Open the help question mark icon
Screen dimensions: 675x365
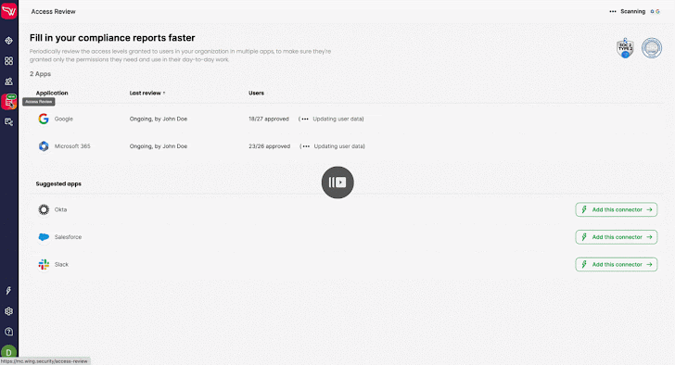coord(8,332)
